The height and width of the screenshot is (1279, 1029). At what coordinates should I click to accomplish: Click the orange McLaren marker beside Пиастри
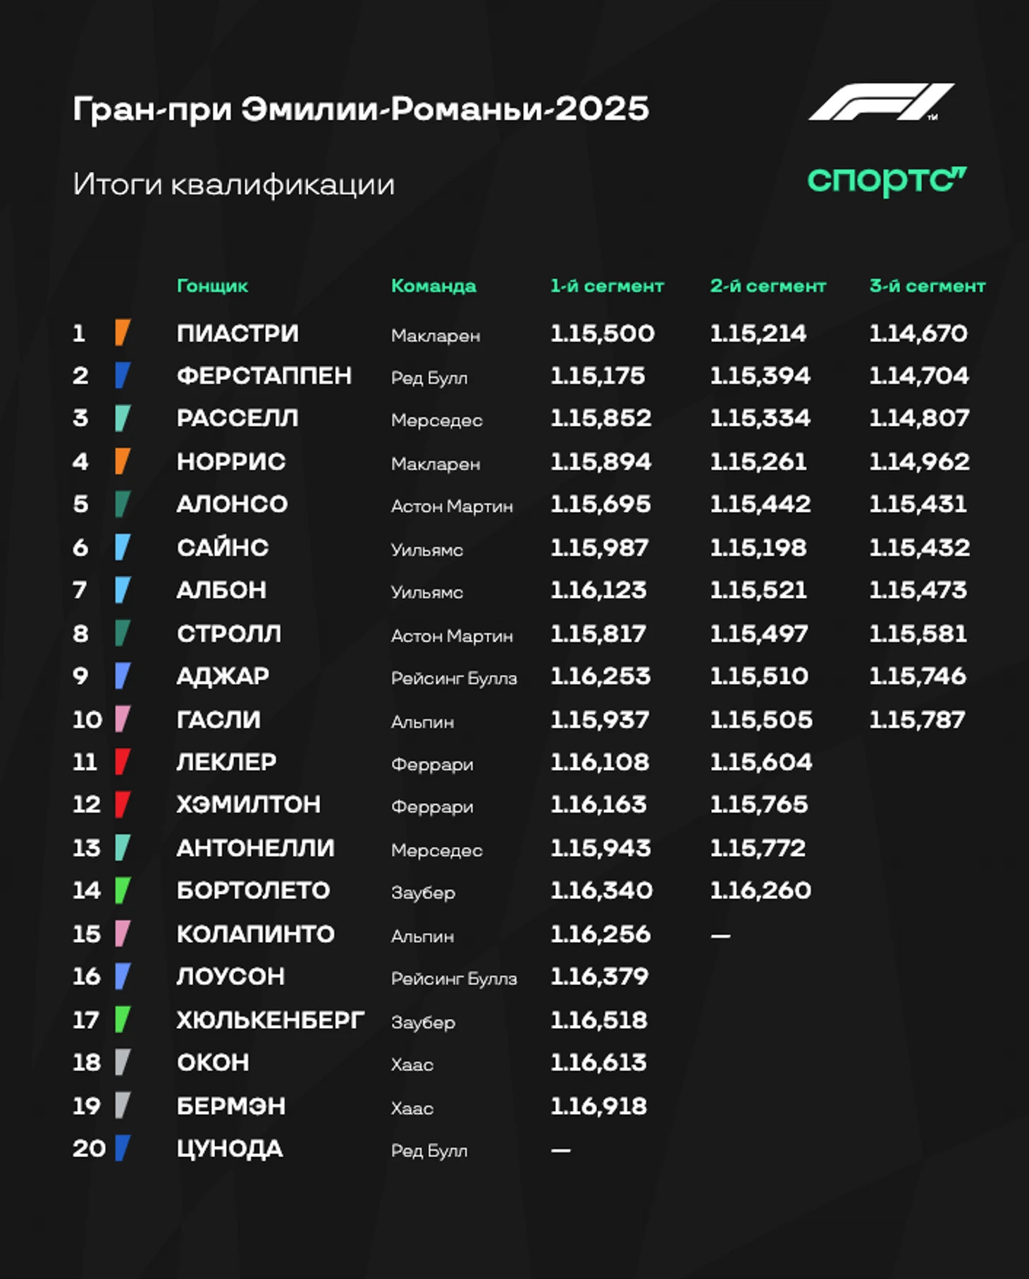point(123,333)
